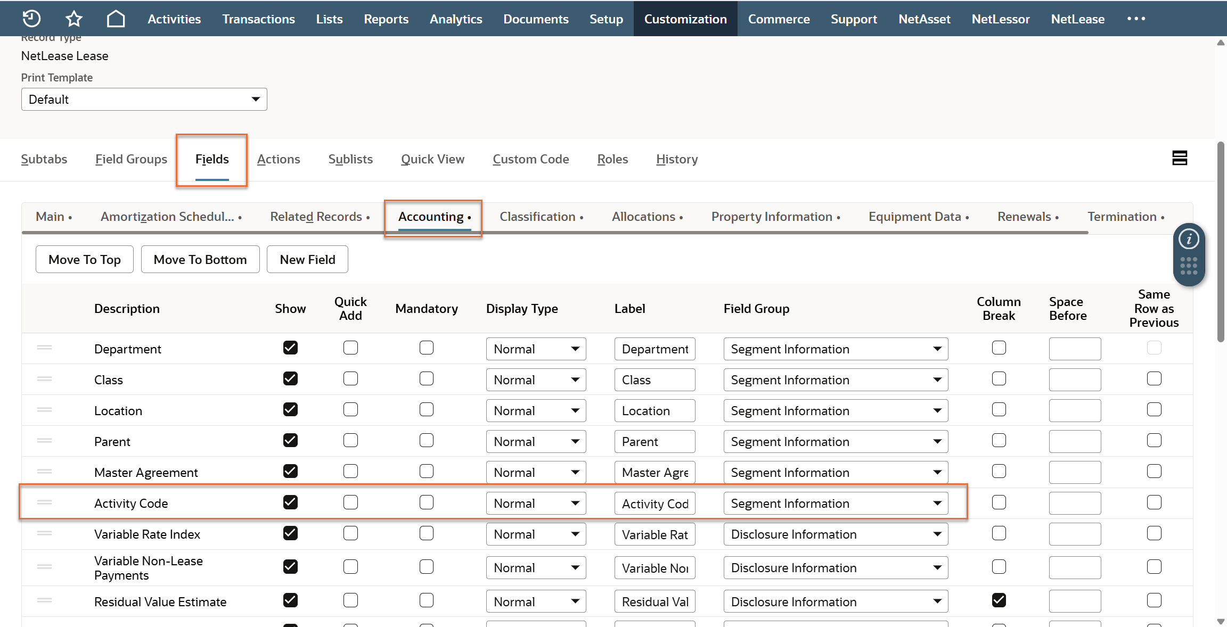Uncheck Show for the Class field
Image resolution: width=1227 pixels, height=627 pixels.
point(290,379)
